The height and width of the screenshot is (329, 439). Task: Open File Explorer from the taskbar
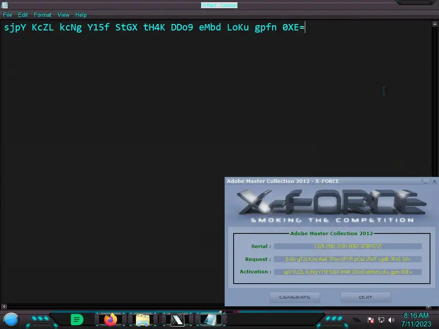tap(143, 320)
